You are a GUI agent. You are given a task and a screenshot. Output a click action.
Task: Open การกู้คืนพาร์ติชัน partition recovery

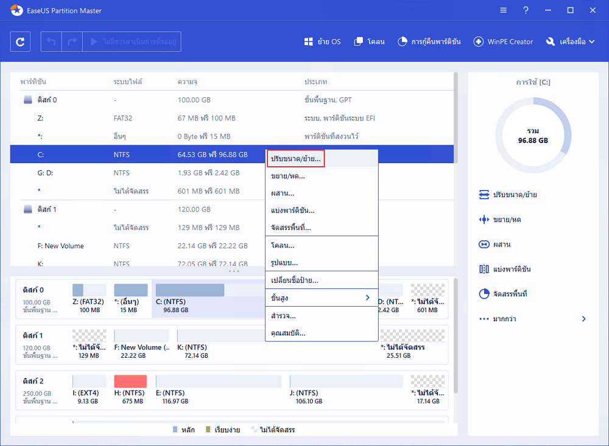(x=429, y=41)
